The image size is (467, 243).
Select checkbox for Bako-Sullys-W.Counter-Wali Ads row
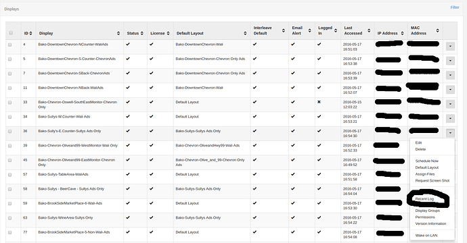coord(10,117)
